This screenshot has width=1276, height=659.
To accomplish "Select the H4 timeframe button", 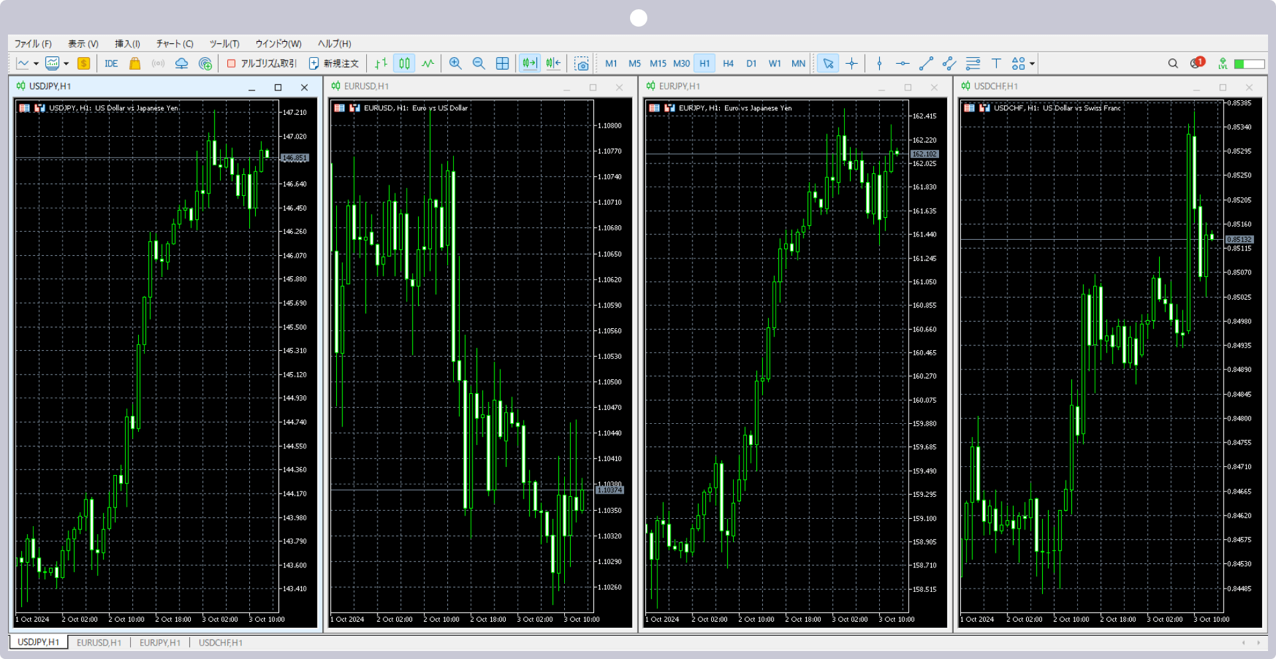I will coord(728,64).
